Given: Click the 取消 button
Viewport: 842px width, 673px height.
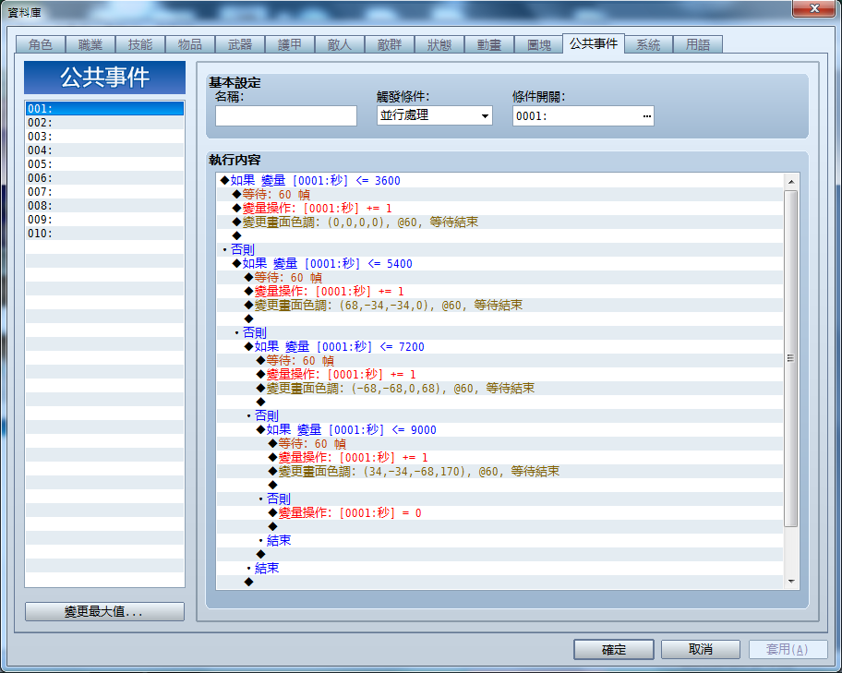Looking at the screenshot, I should 701,649.
